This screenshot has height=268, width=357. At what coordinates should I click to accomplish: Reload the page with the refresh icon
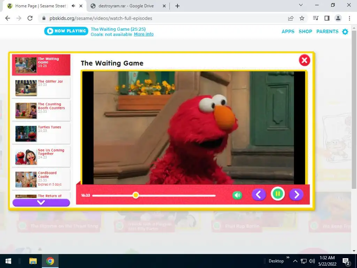[30, 18]
